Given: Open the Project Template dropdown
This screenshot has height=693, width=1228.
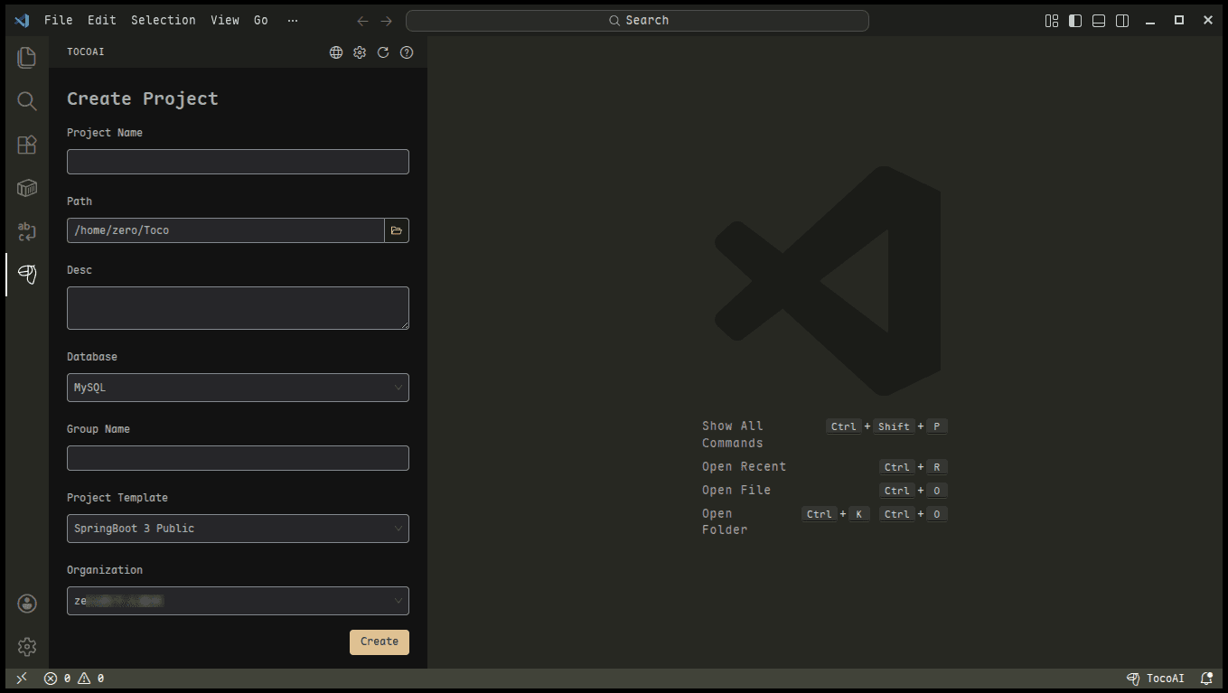Looking at the screenshot, I should 238,528.
